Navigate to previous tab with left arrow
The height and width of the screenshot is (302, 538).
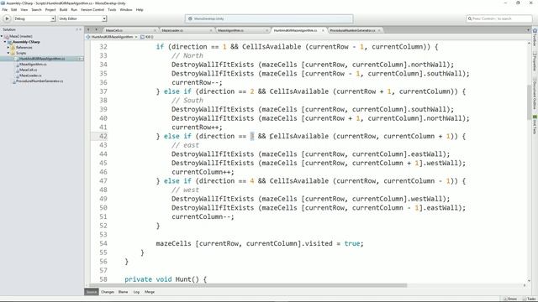[88, 30]
